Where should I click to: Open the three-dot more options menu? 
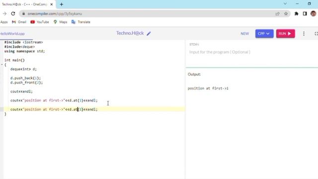pyautogui.click(x=304, y=34)
